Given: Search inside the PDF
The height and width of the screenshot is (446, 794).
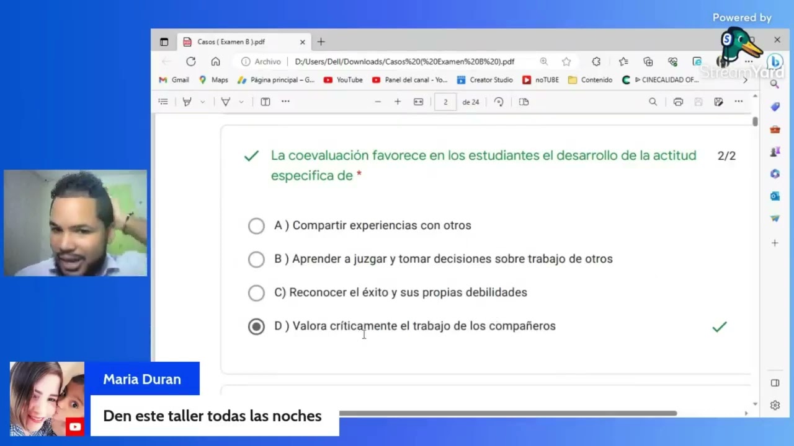Looking at the screenshot, I should [653, 102].
